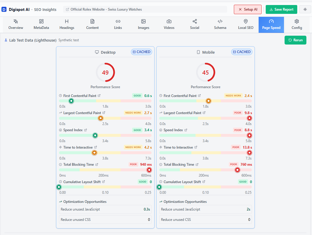
Task: Click the phone icon on Mobile card
Action: [x=198, y=52]
